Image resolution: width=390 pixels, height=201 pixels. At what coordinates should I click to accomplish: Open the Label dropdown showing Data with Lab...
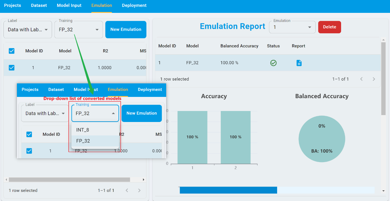pos(28,30)
